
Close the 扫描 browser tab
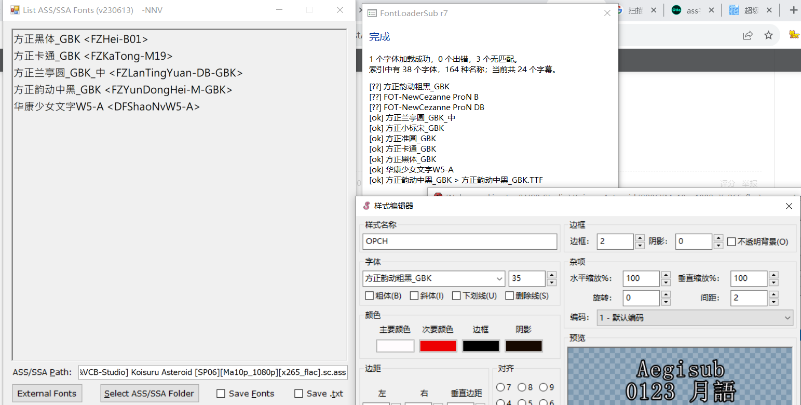click(654, 10)
